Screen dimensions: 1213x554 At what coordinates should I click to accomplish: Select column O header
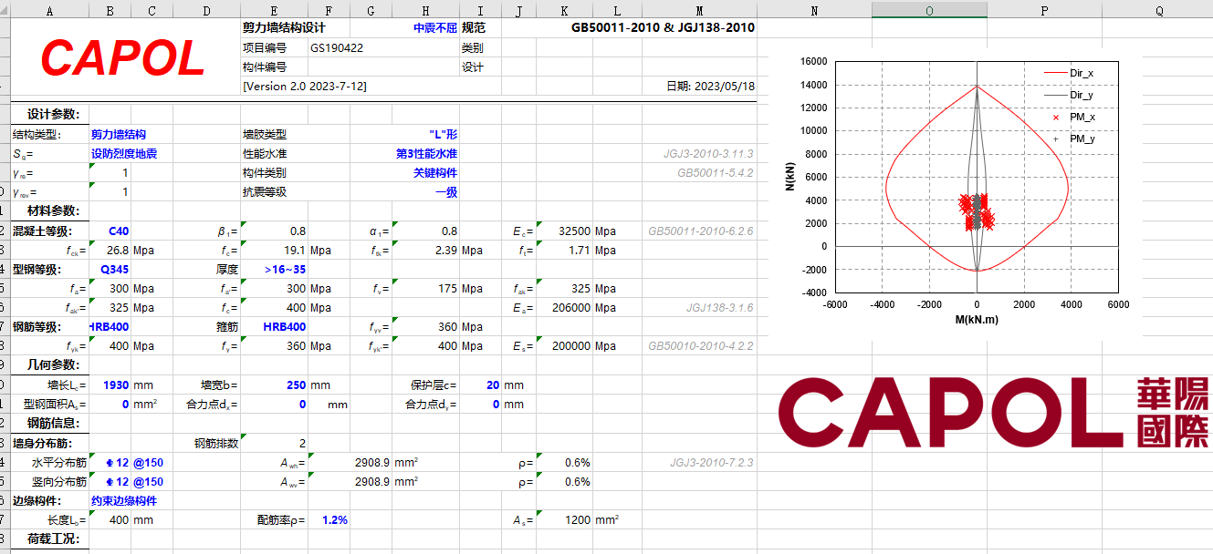point(929,9)
